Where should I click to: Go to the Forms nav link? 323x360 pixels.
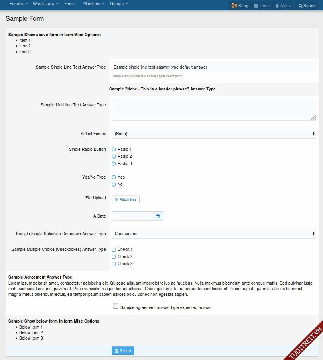click(70, 4)
